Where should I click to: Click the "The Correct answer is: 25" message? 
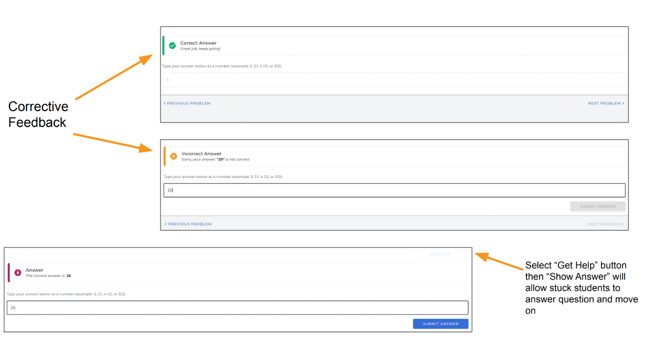click(x=48, y=276)
